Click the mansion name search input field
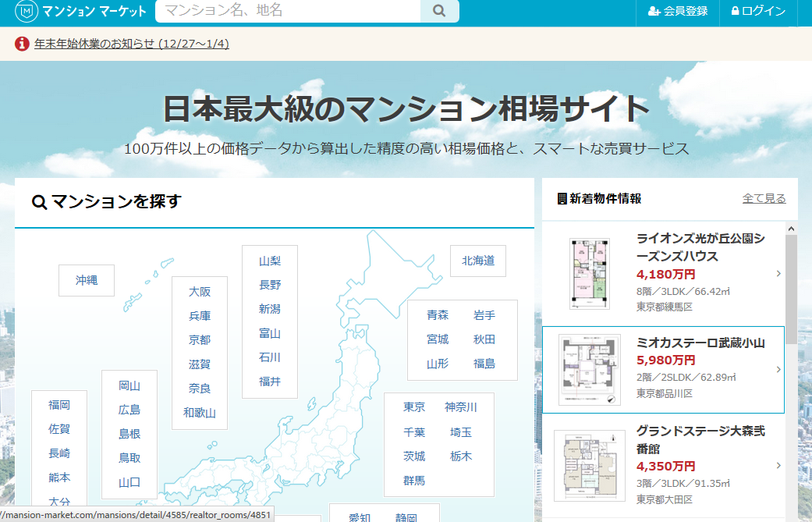The image size is (812, 522). tap(281, 12)
